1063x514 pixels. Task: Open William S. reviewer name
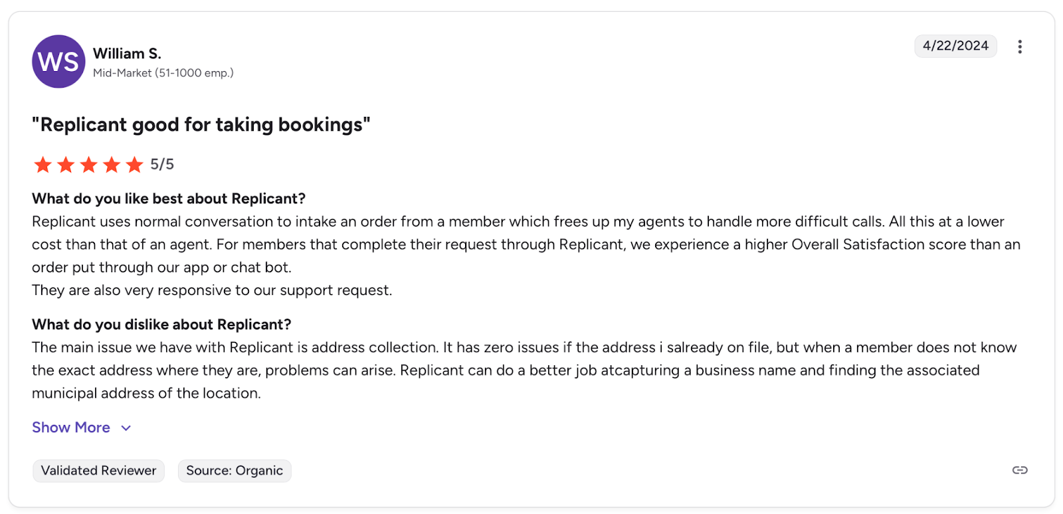127,54
